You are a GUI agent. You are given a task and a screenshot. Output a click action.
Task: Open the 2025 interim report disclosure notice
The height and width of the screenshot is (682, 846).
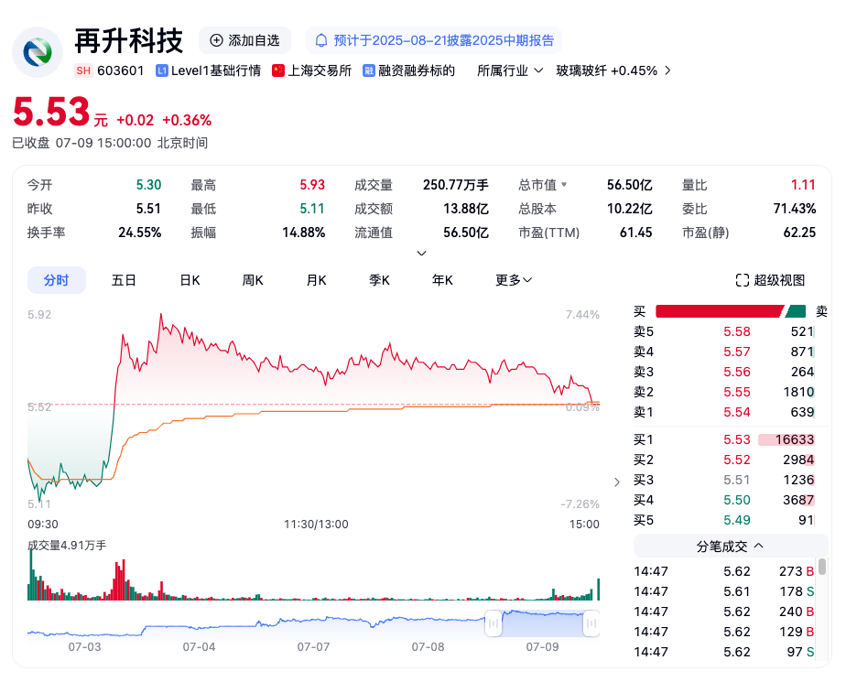[434, 40]
